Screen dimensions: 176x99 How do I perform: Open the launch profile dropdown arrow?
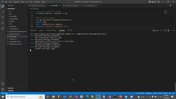click(163, 31)
